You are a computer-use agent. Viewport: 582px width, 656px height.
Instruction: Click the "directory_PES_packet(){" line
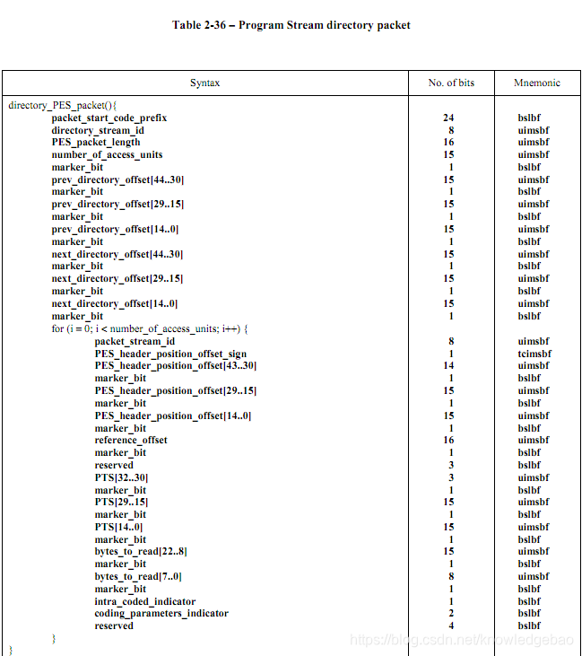click(62, 105)
